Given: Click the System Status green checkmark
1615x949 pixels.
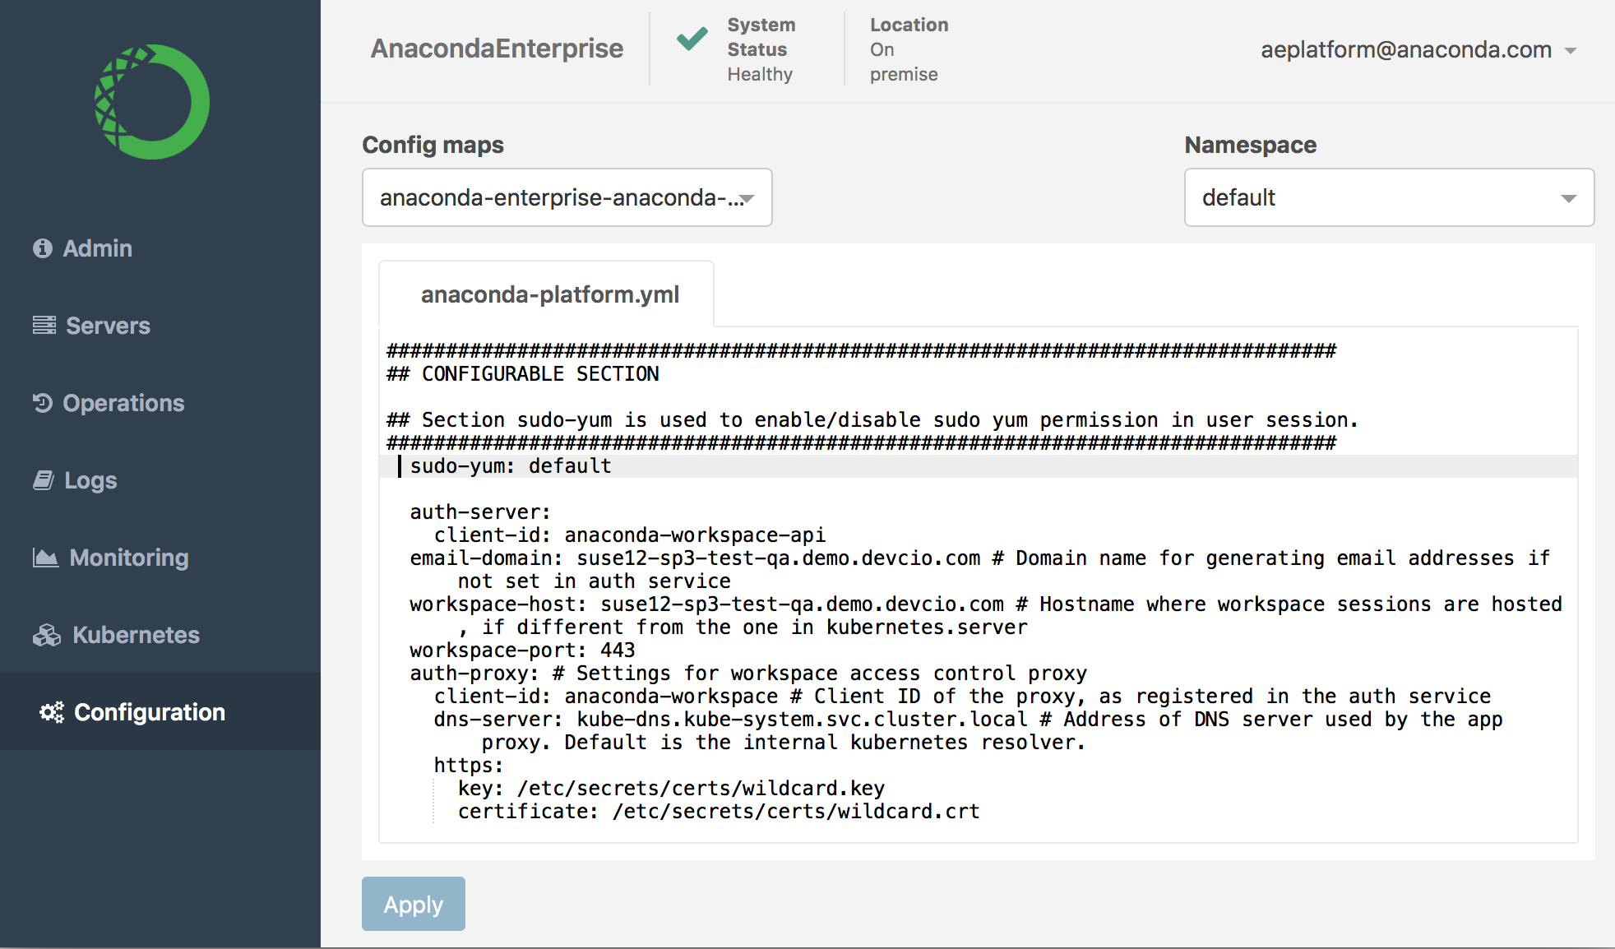Looking at the screenshot, I should (x=692, y=39).
